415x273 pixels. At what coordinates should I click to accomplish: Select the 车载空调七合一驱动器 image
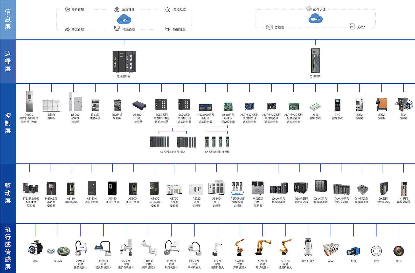tap(258, 188)
